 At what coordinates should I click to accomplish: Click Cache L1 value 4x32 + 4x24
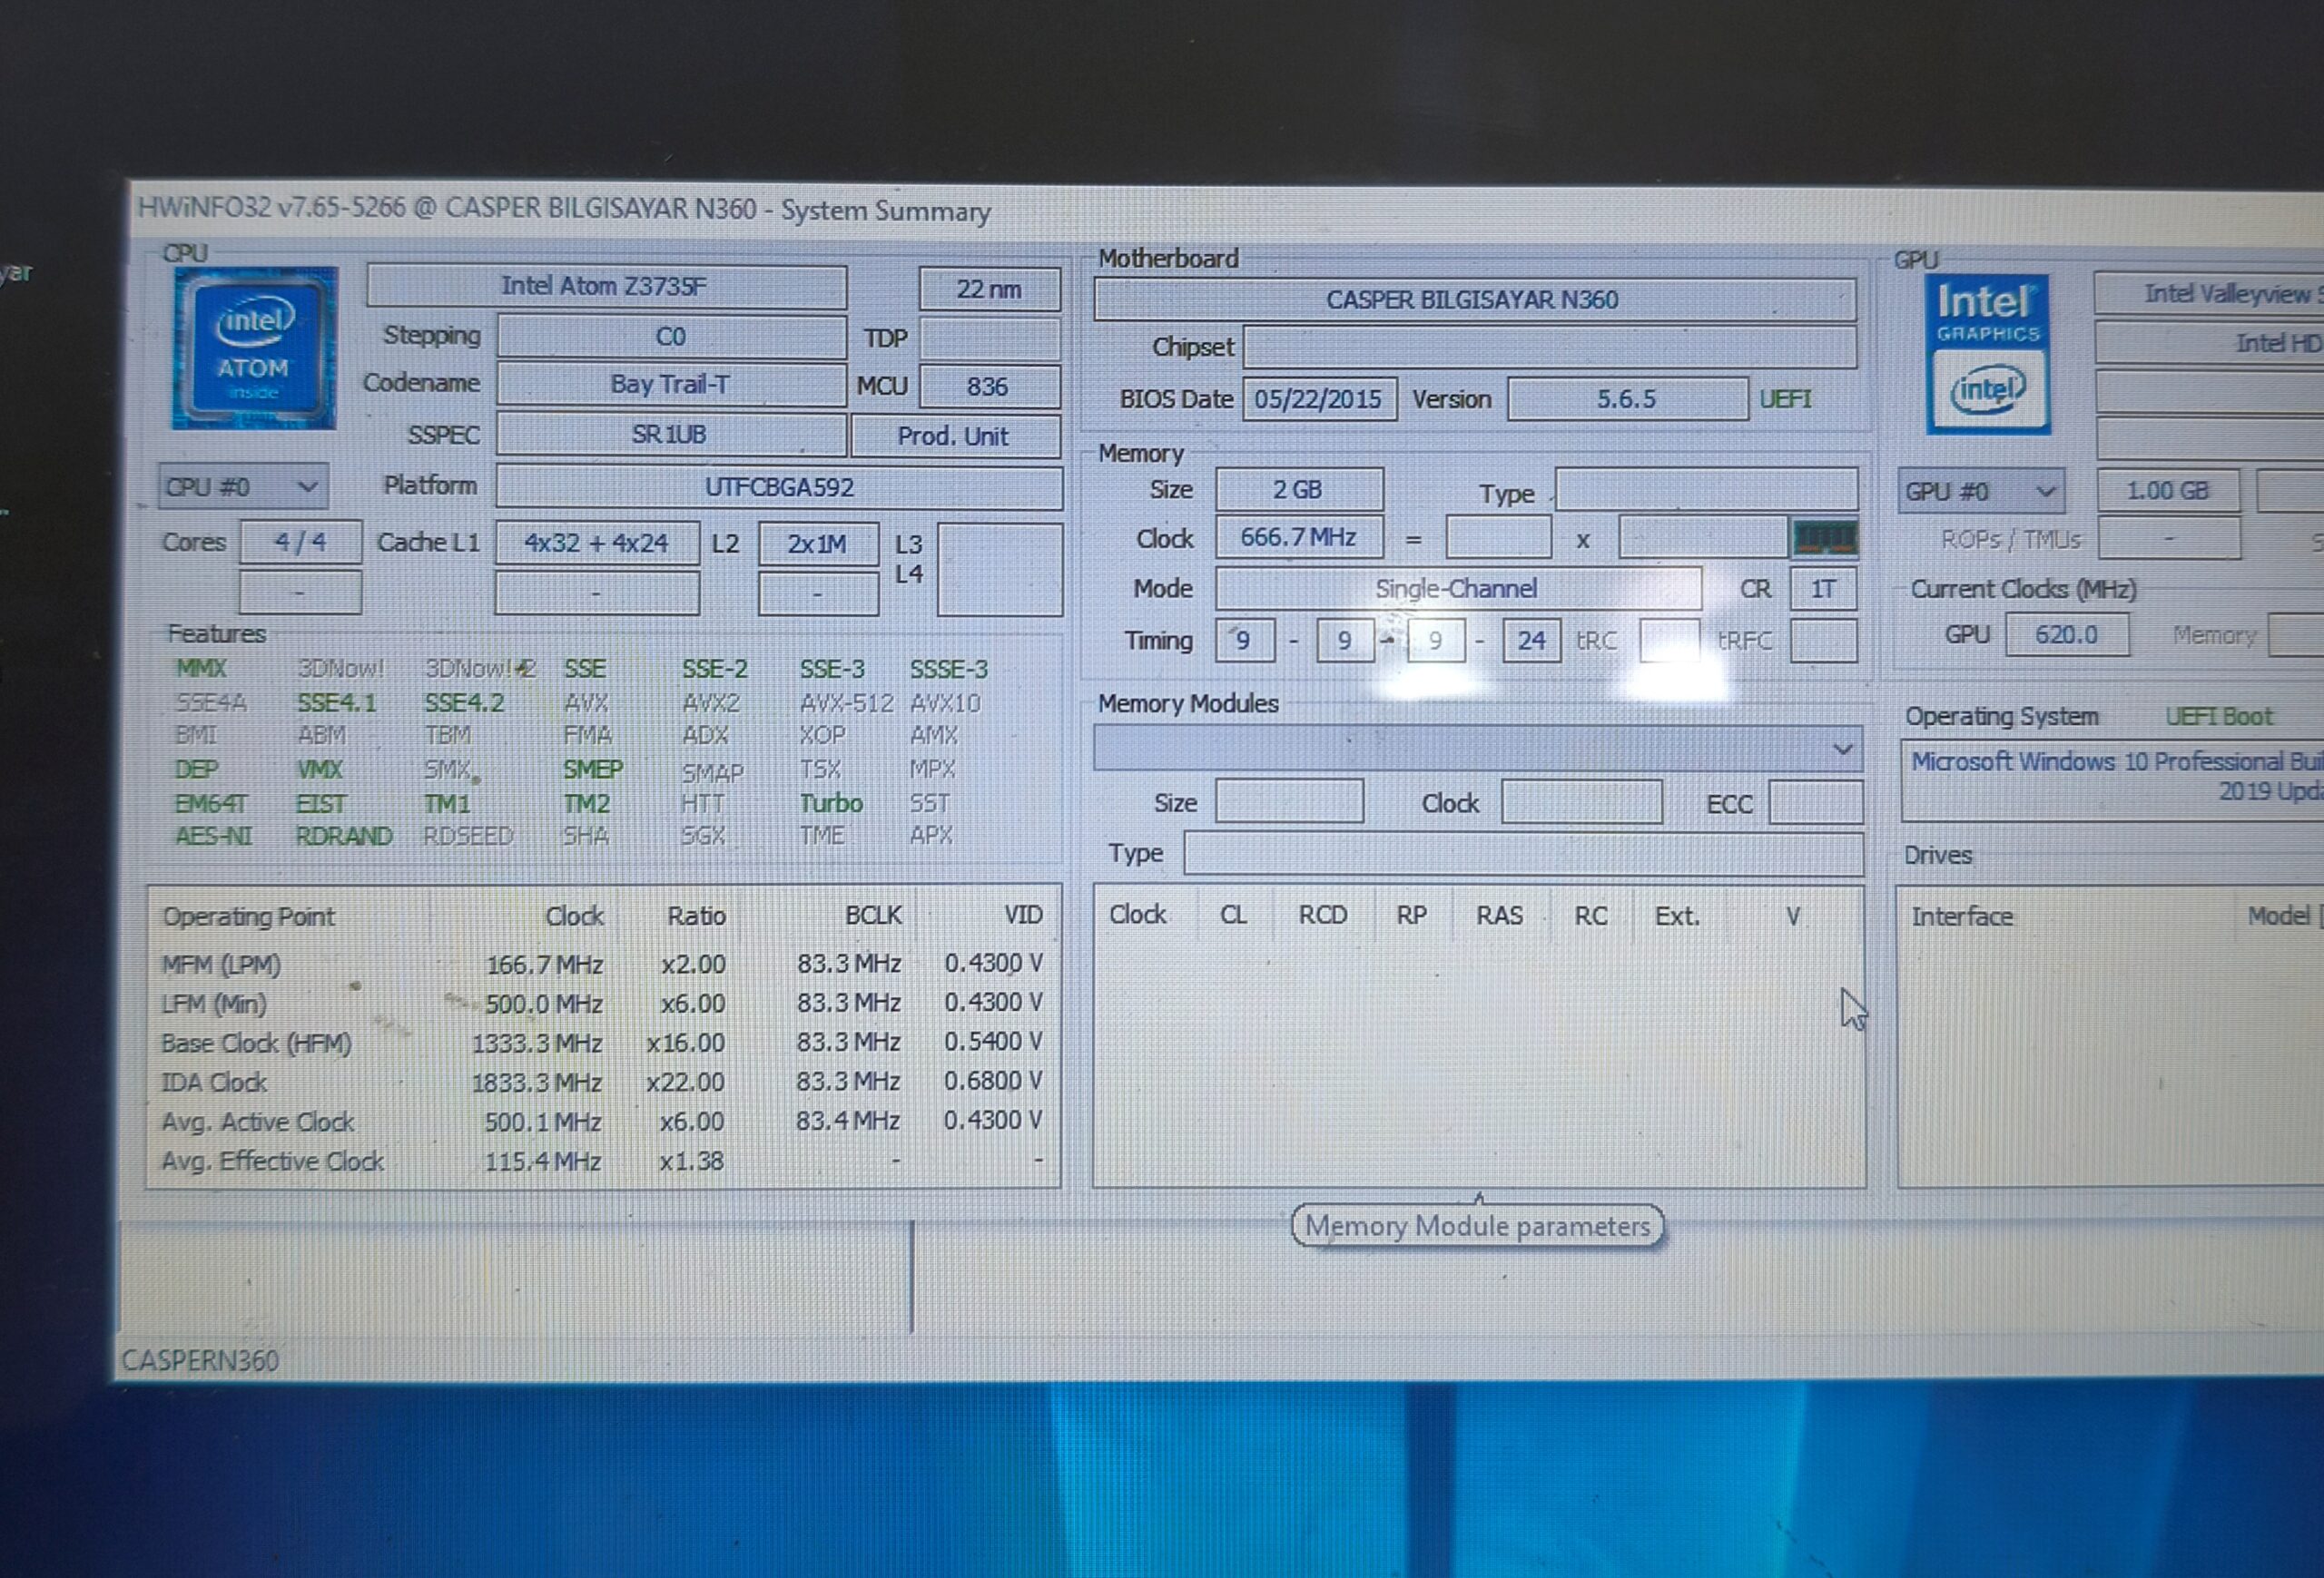click(x=597, y=544)
